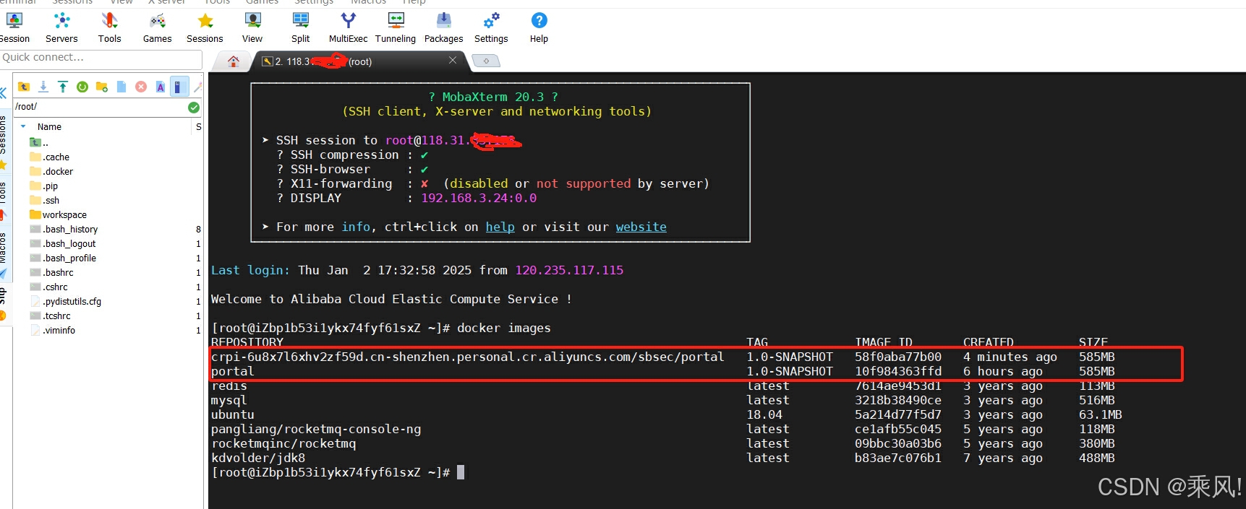The width and height of the screenshot is (1246, 509).
Task: Select the workspace folder
Action: pyautogui.click(x=59, y=214)
